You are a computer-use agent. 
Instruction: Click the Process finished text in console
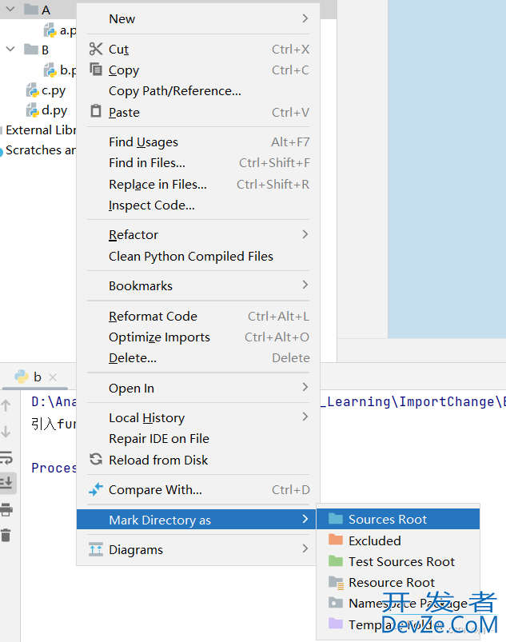point(54,468)
